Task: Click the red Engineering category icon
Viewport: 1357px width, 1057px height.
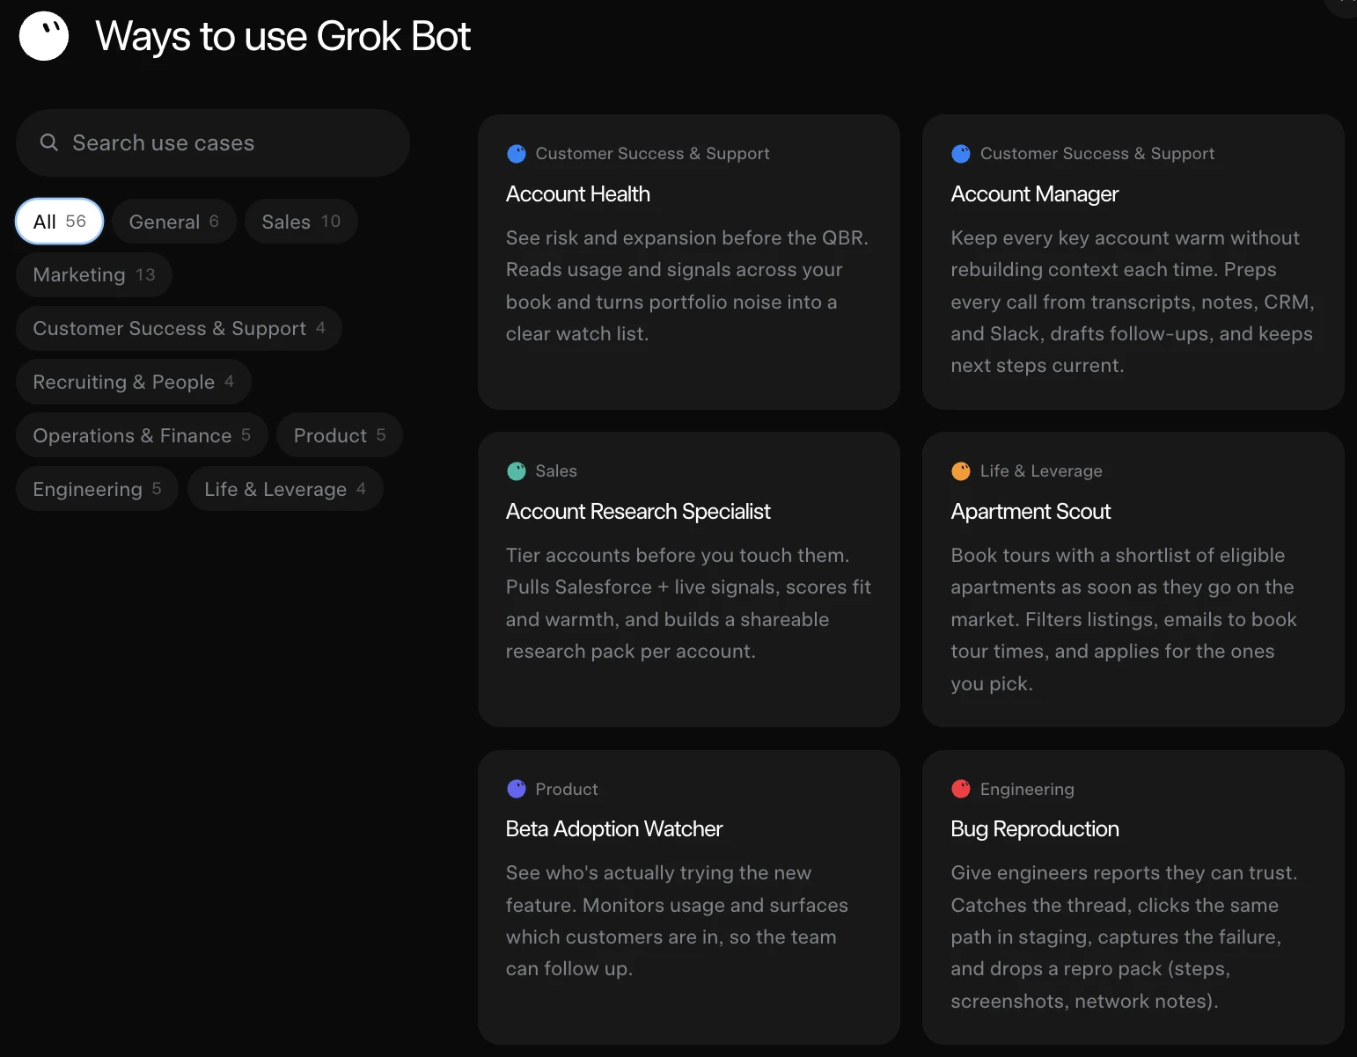Action: tap(961, 789)
